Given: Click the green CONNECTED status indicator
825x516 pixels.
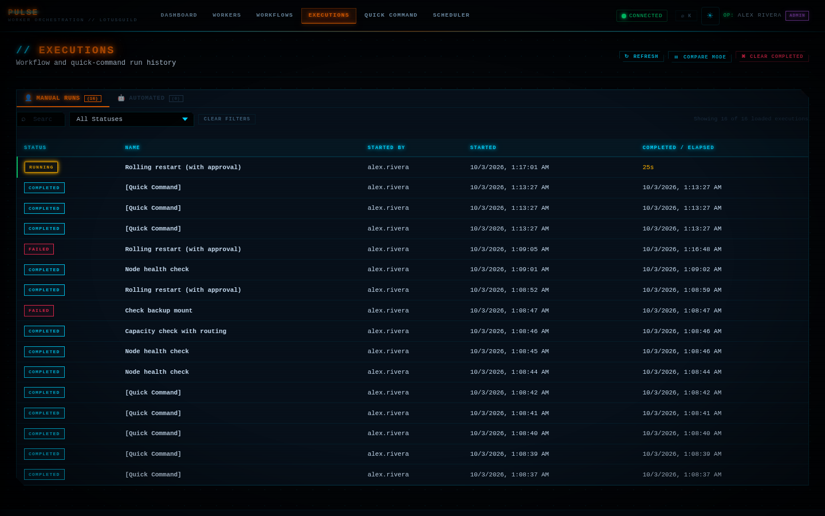Looking at the screenshot, I should pos(642,15).
